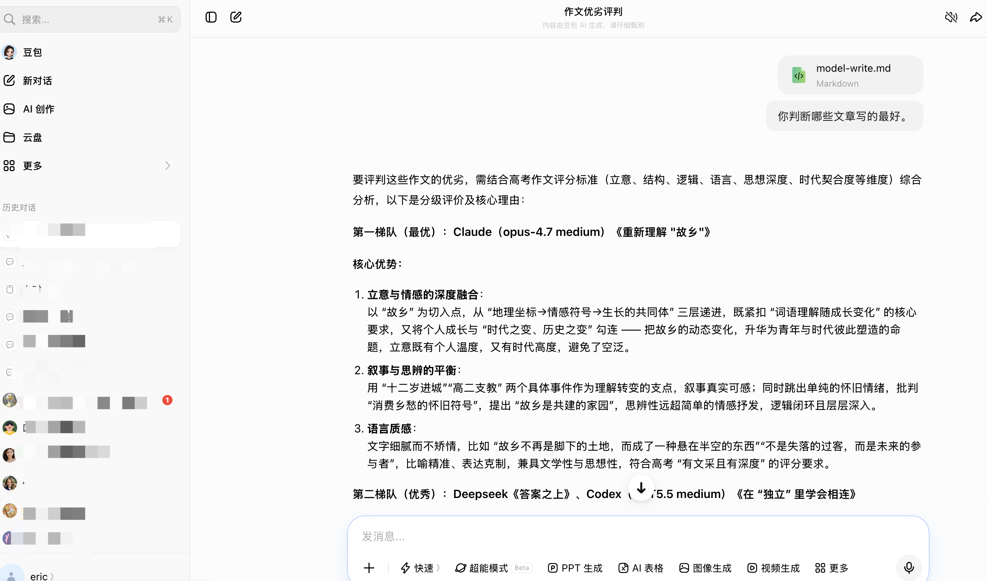Click the 作文优劣评判 conversation title
This screenshot has height=581, width=987.
[593, 12]
